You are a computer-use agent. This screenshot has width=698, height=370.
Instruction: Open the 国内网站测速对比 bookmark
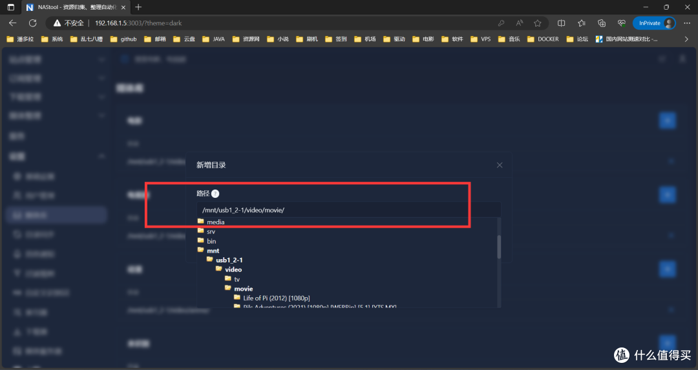pyautogui.click(x=627, y=39)
